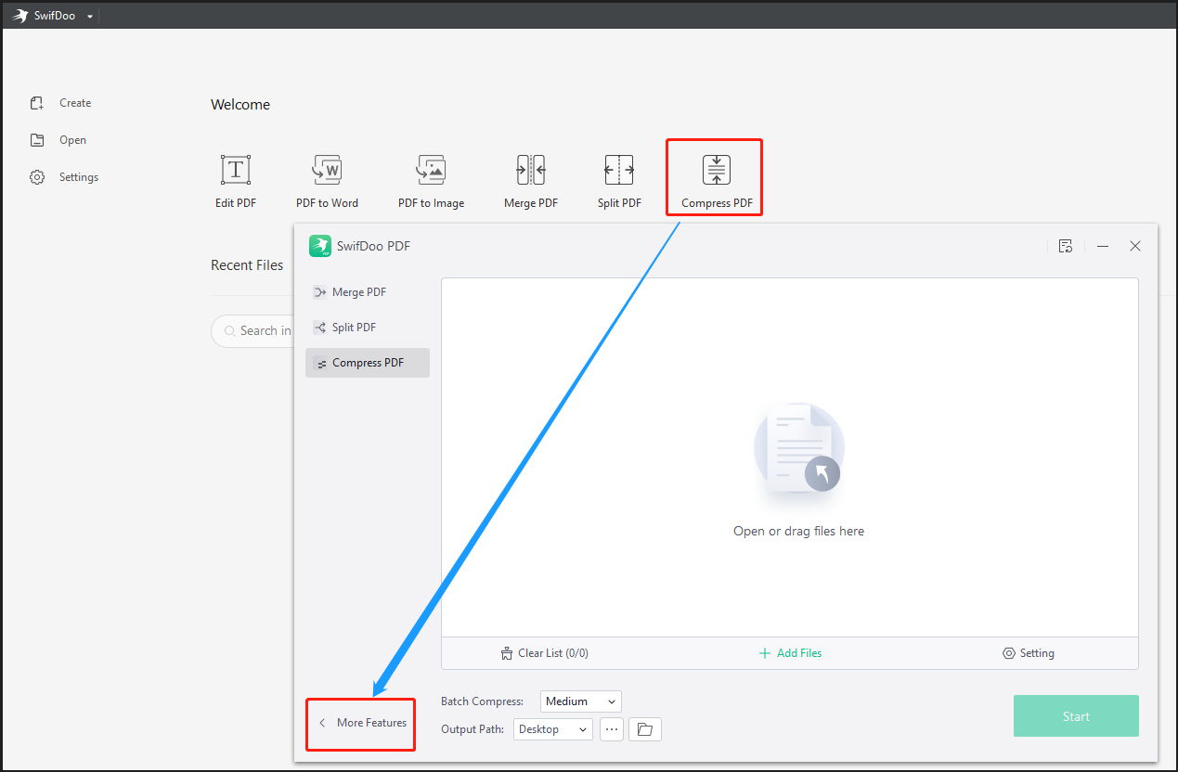Image resolution: width=1178 pixels, height=772 pixels.
Task: Open the Output Path Desktop dropdown
Action: (553, 729)
